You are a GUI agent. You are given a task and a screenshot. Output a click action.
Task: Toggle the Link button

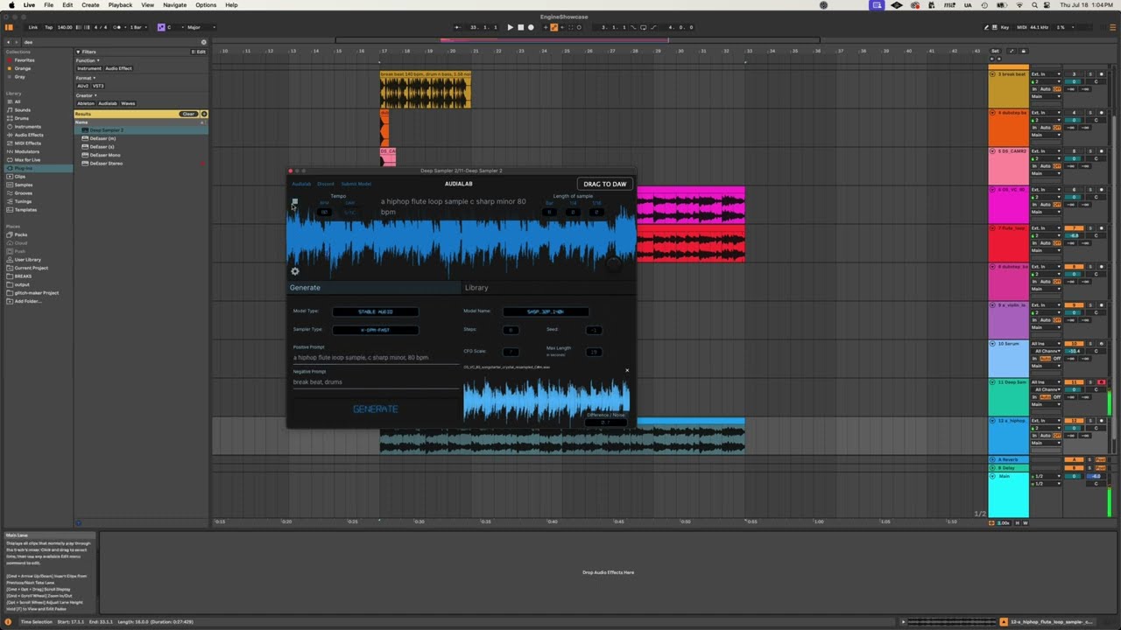(x=33, y=27)
